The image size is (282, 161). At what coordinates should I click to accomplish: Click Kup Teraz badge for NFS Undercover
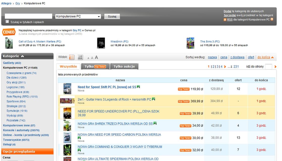pos(185,113)
